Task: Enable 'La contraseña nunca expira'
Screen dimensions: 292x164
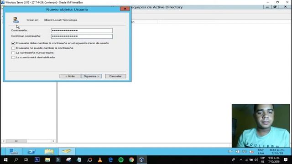Action: coord(13,53)
